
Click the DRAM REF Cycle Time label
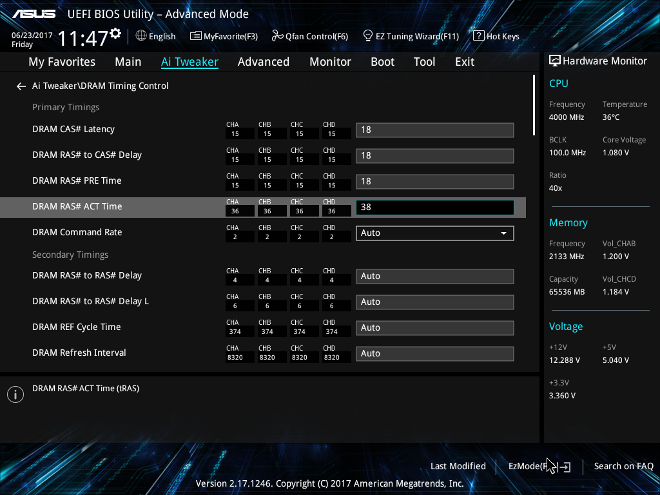point(76,327)
